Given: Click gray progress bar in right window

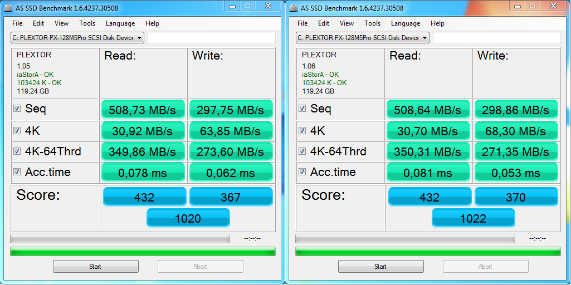Looking at the screenshot, I should 406,239.
